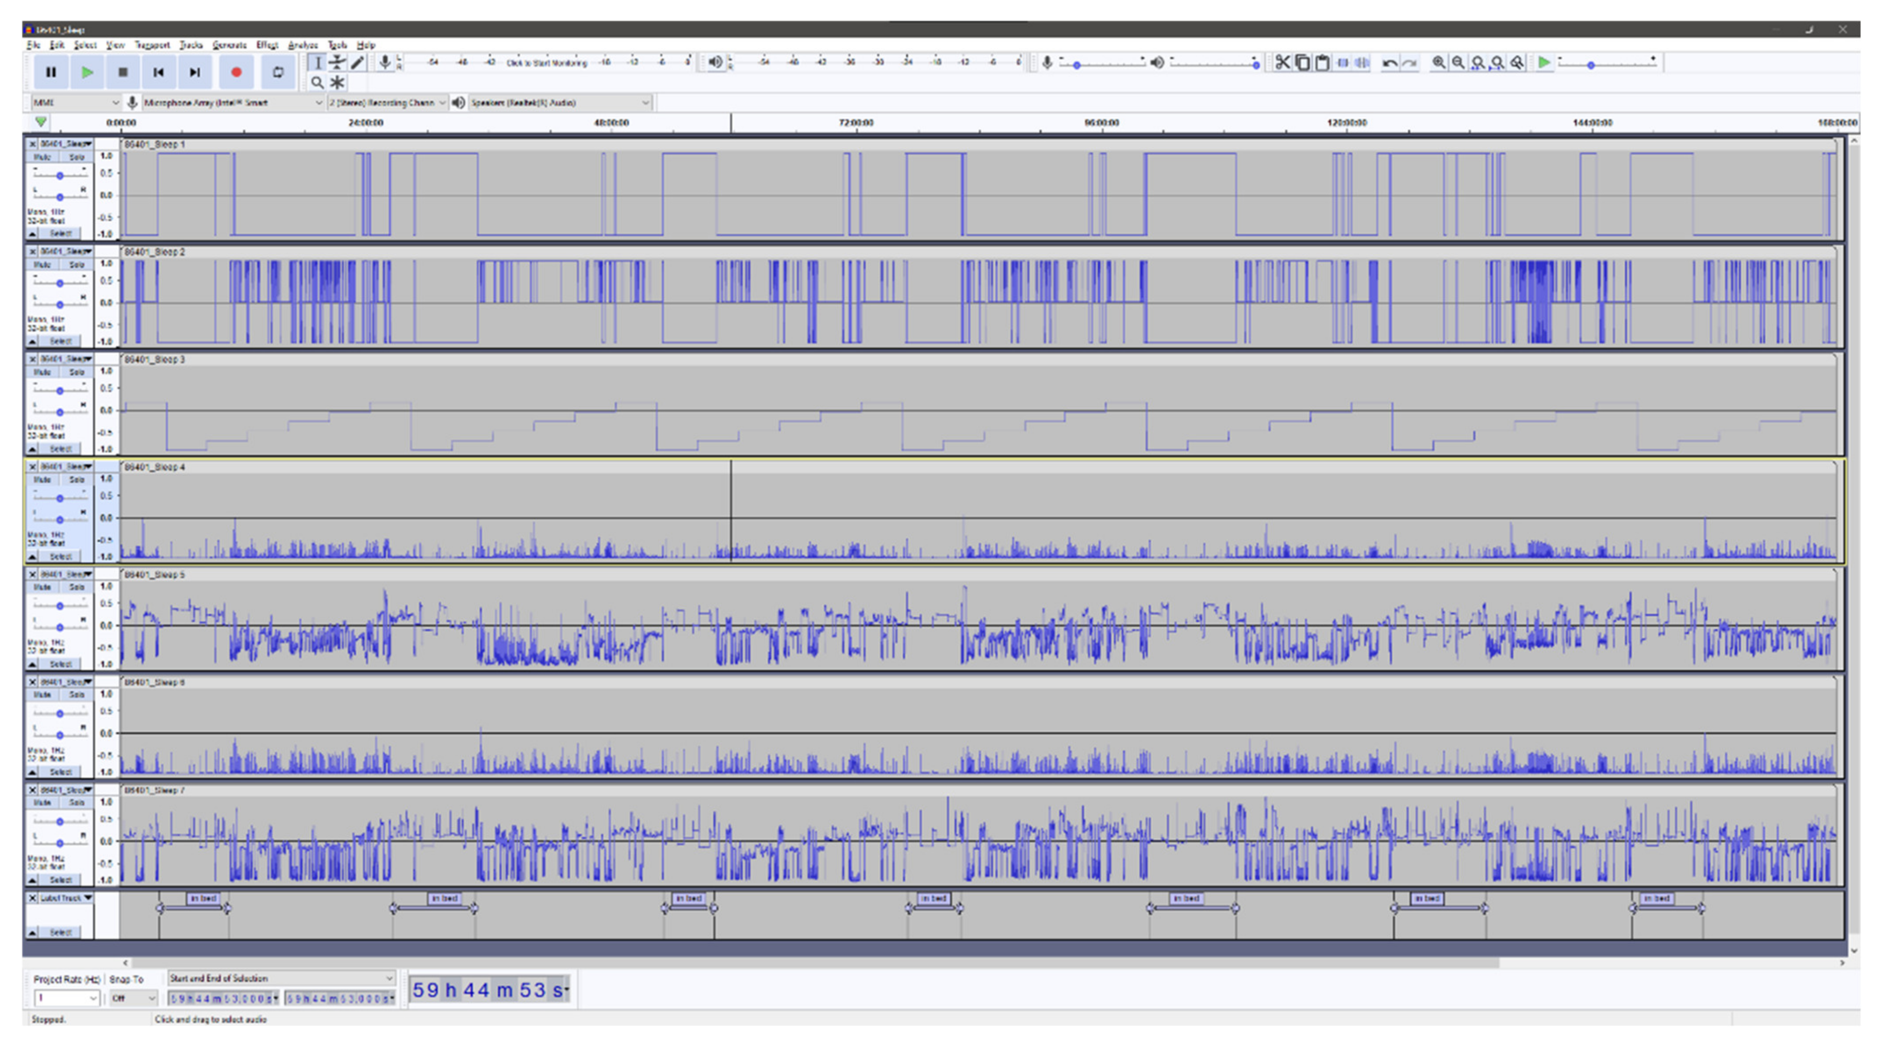Solo the 86401_Sleep 3 track
Screen dimensions: 1888x1046
76,372
